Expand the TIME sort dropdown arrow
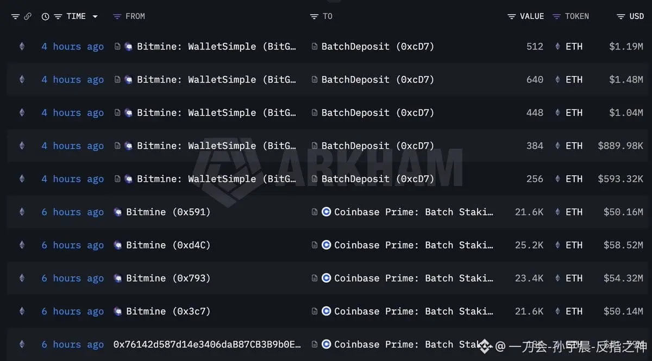The height and width of the screenshot is (361, 652). point(95,16)
